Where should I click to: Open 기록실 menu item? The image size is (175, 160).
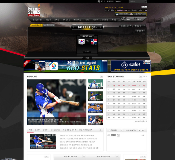pos(57,20)
